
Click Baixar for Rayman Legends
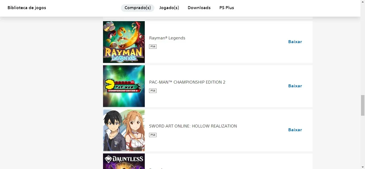coord(295,42)
